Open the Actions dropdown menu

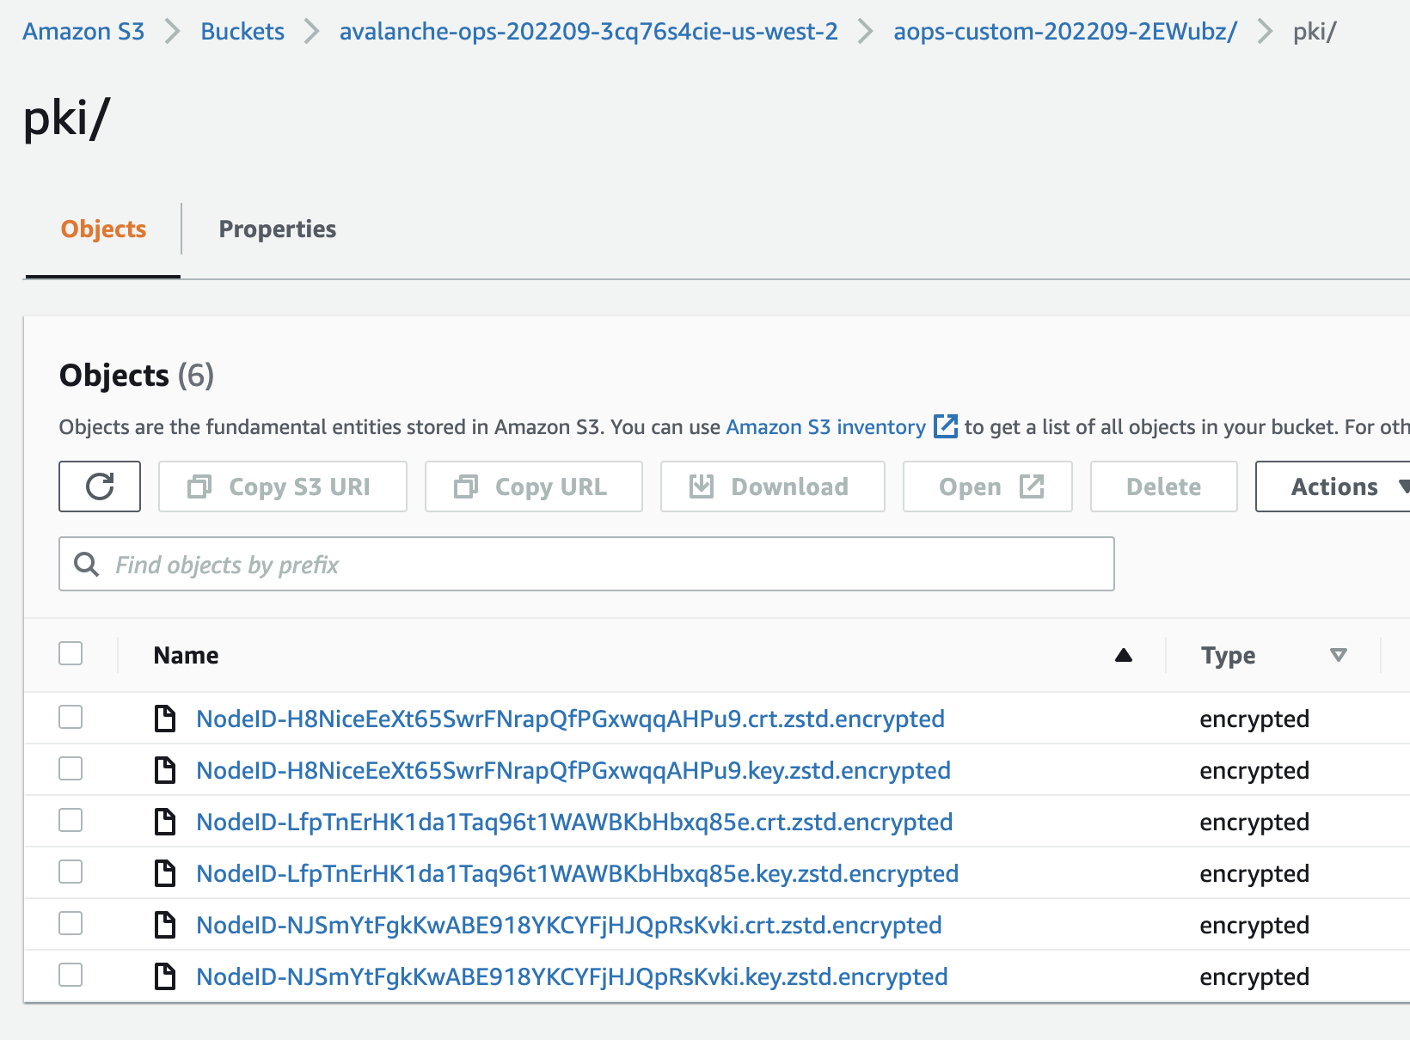point(1334,486)
